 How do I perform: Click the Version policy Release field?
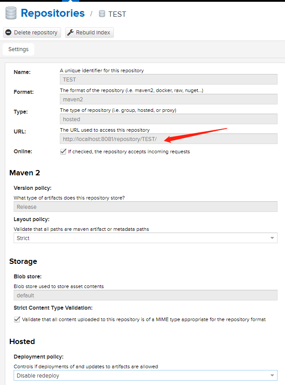click(x=145, y=207)
